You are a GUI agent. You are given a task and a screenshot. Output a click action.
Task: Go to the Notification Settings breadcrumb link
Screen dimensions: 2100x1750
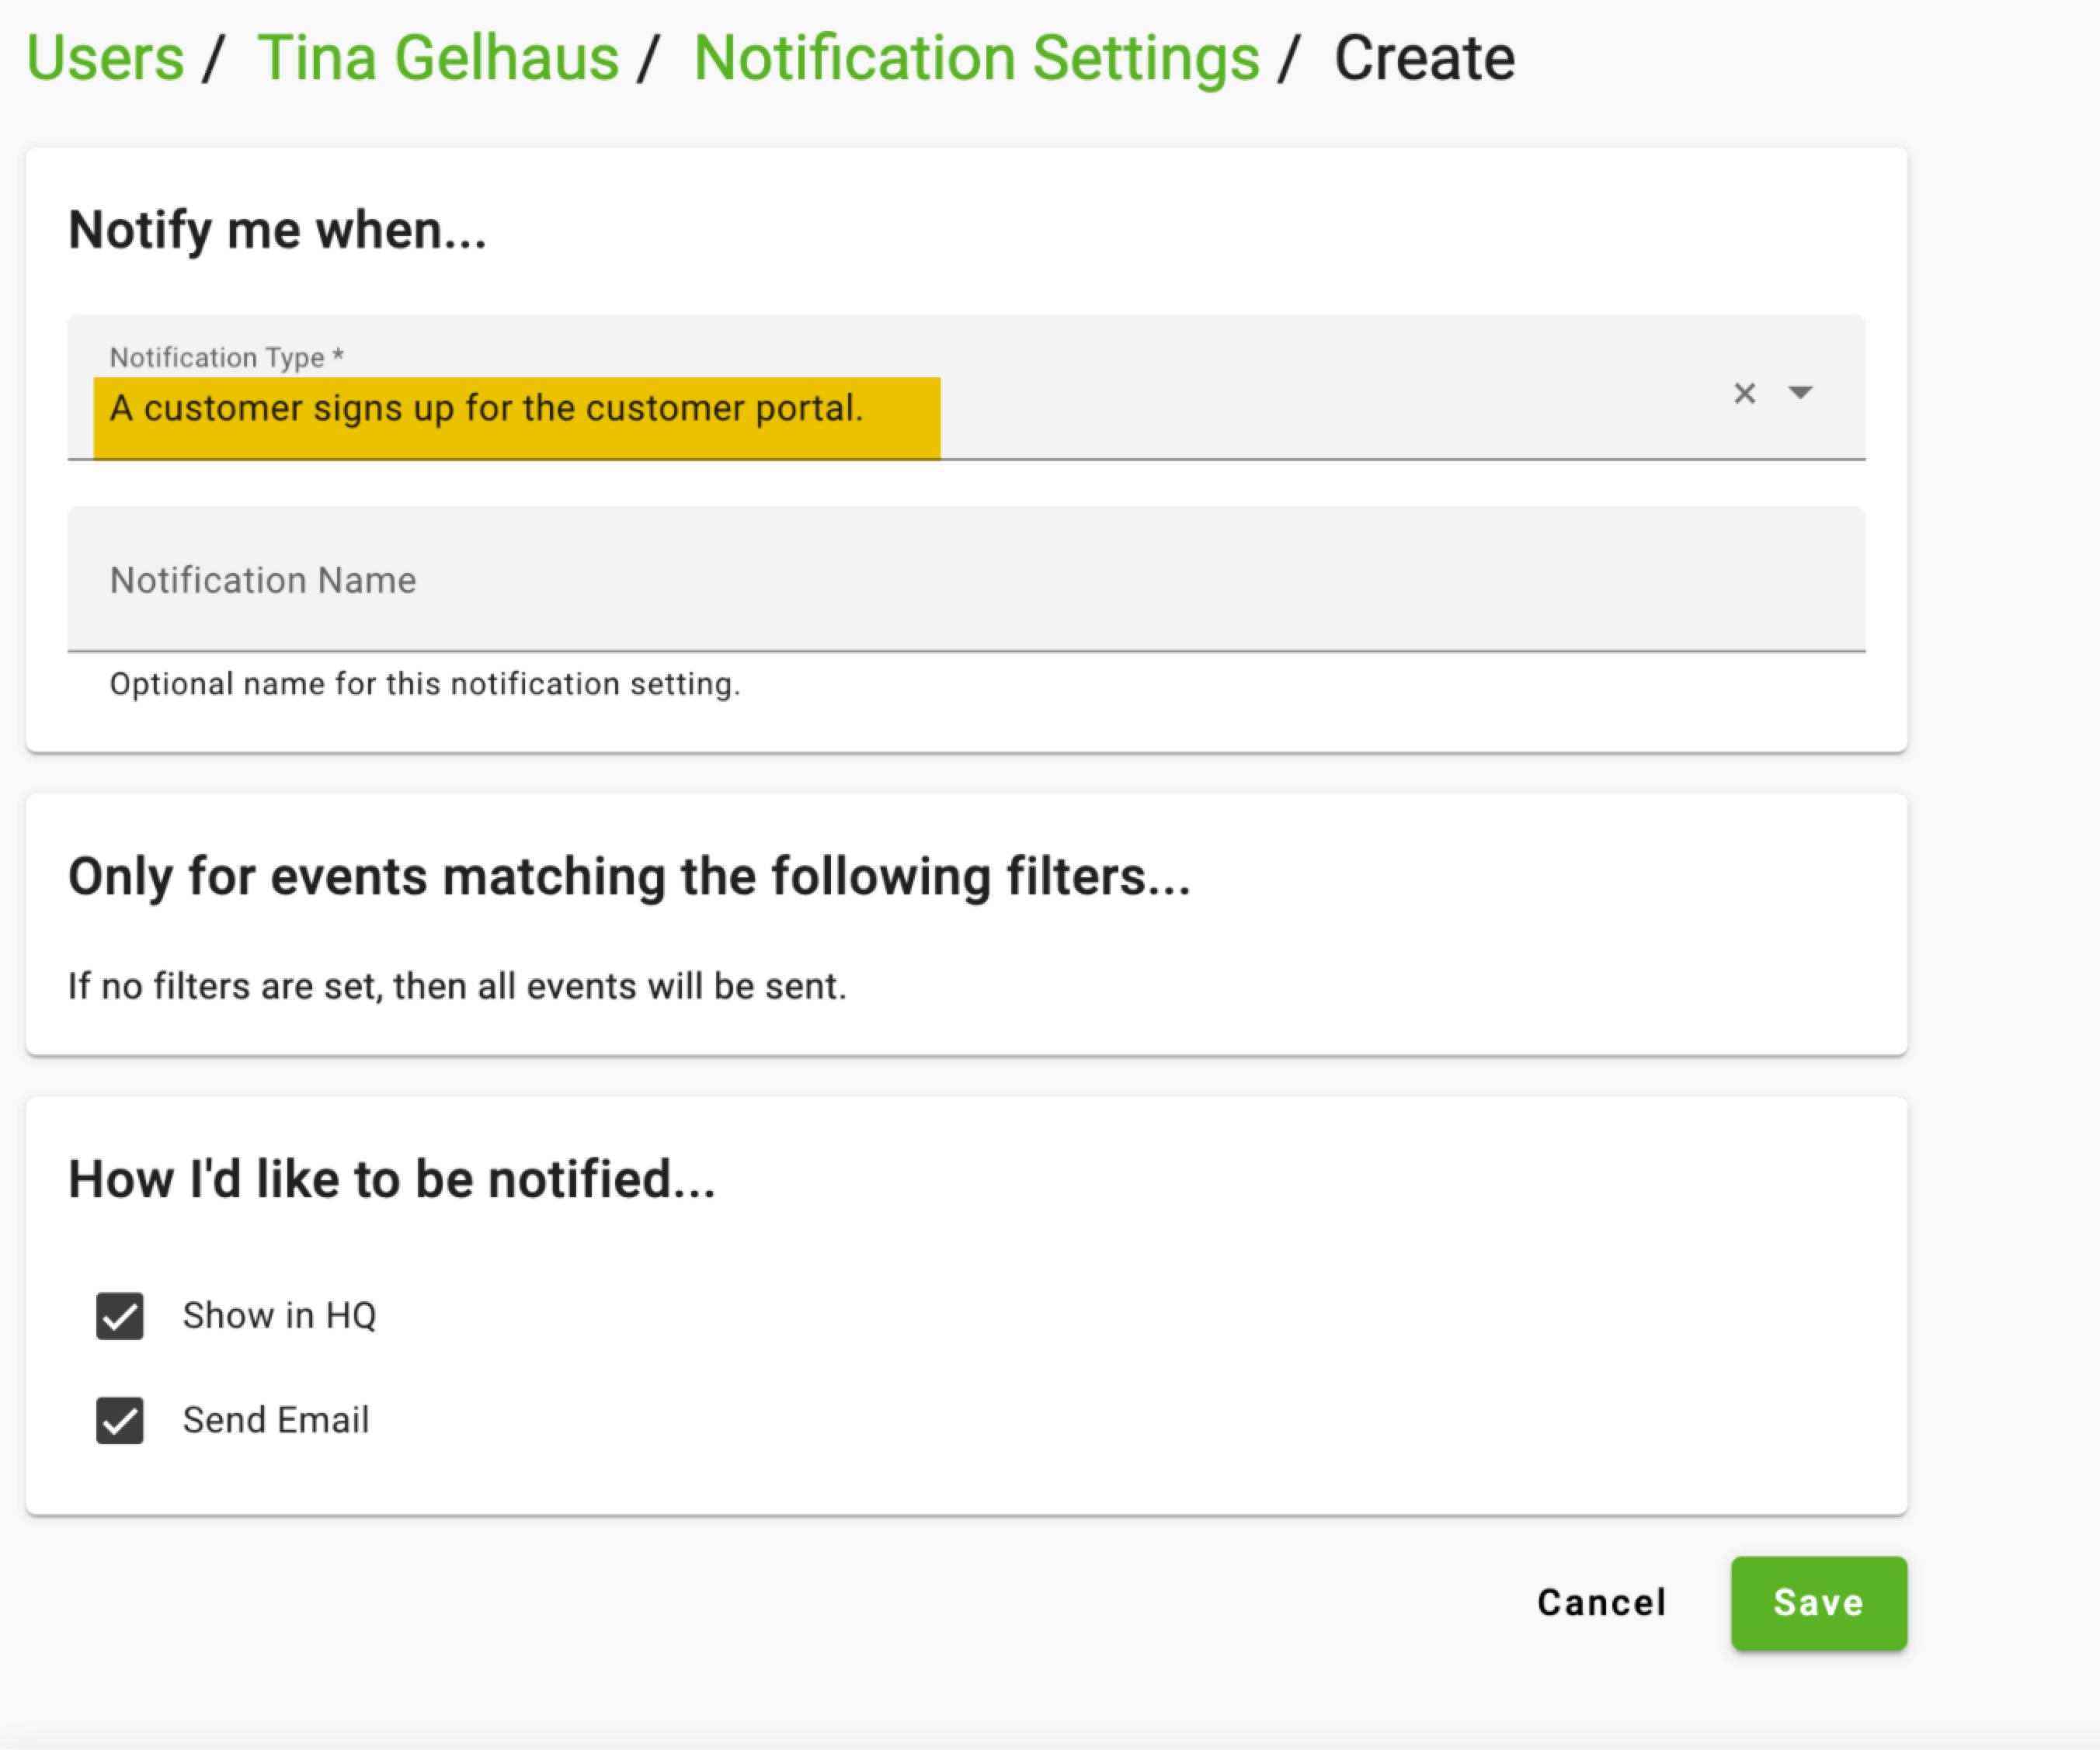pos(977,58)
